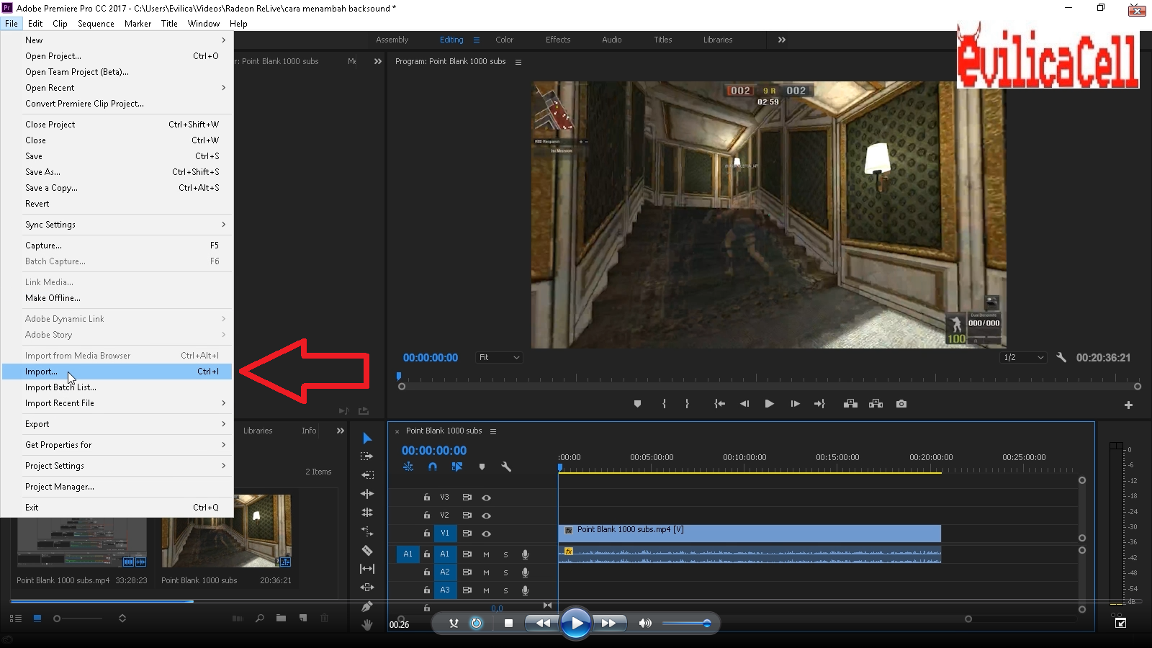Switch to the Effects workspace tab
This screenshot has height=648, width=1152.
click(x=558, y=40)
